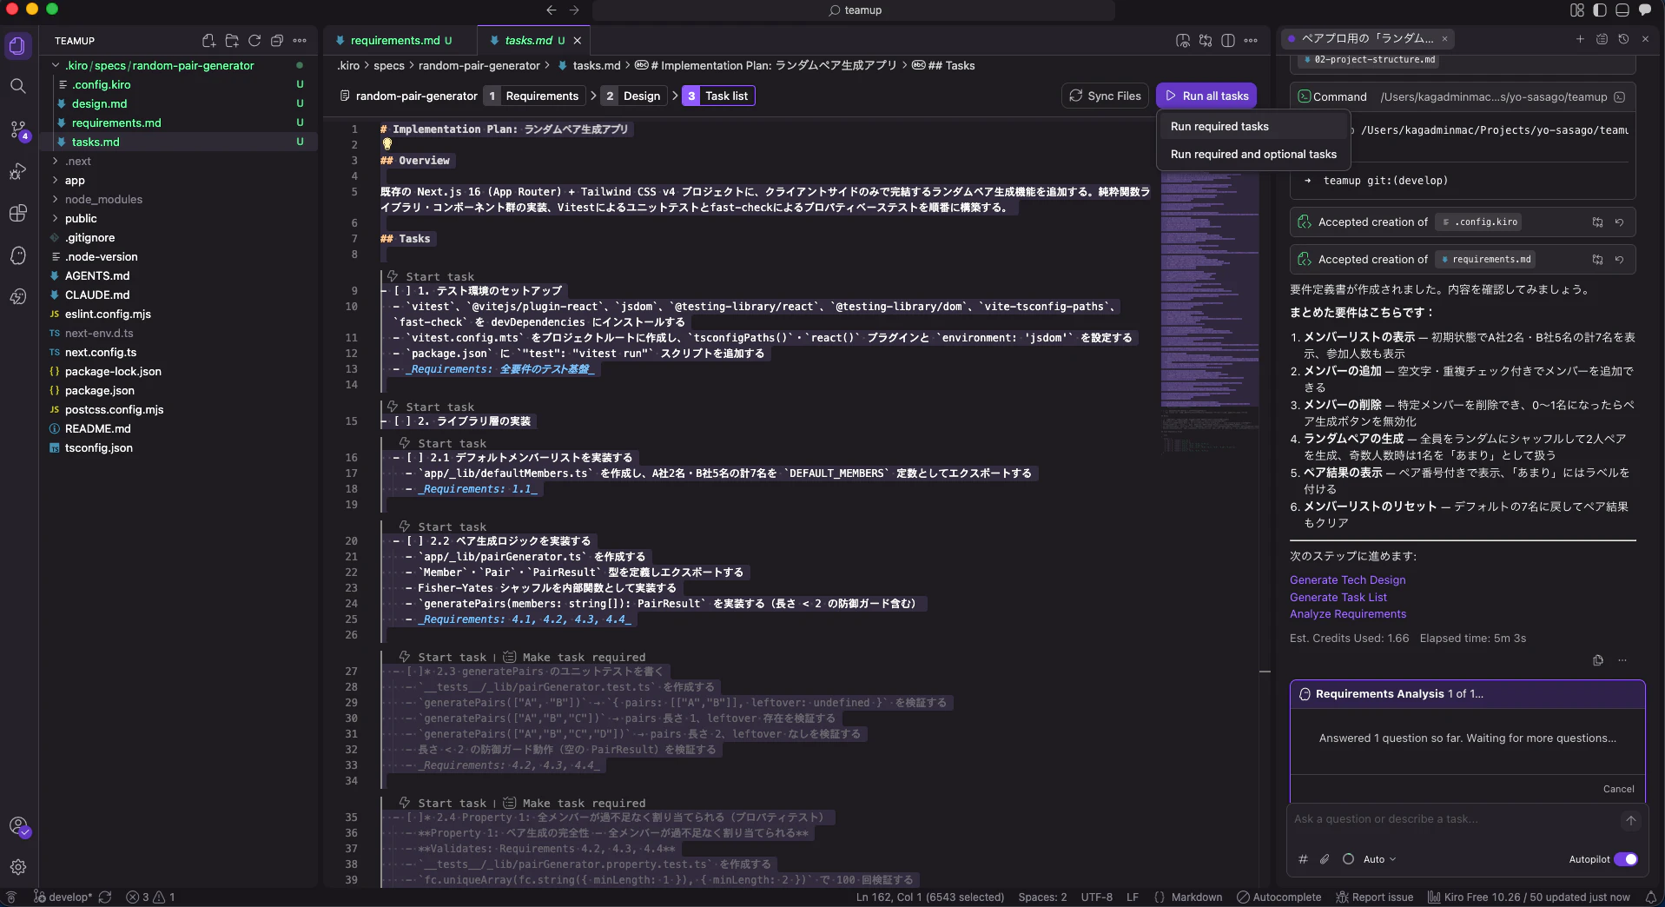
Task: Attach a file with the paperclip icon
Action: [x=1325, y=859]
